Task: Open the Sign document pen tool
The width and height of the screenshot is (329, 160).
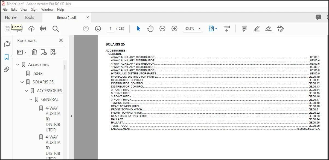Action: click(x=268, y=29)
